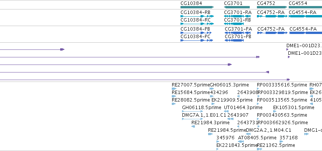Select the RE27007.5prime EST arrow
The height and width of the screenshot is (151, 322).
(x=174, y=89)
